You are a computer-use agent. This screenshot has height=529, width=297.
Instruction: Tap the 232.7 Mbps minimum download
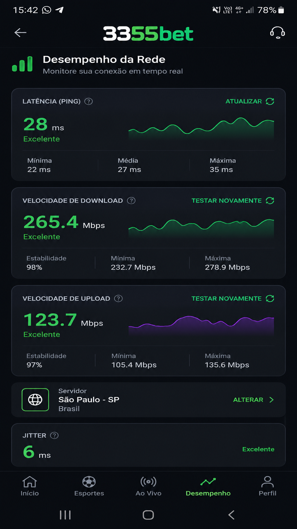133,267
